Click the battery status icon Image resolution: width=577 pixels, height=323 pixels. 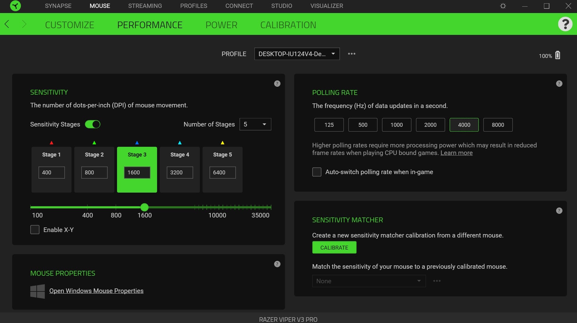coord(557,55)
